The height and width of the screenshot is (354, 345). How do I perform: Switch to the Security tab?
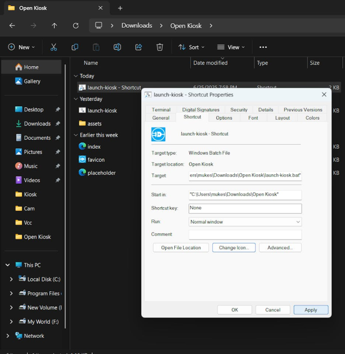pyautogui.click(x=239, y=110)
